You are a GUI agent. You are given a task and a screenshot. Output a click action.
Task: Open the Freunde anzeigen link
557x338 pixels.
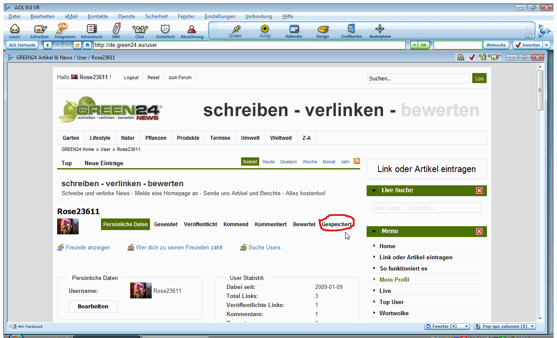pyautogui.click(x=88, y=248)
